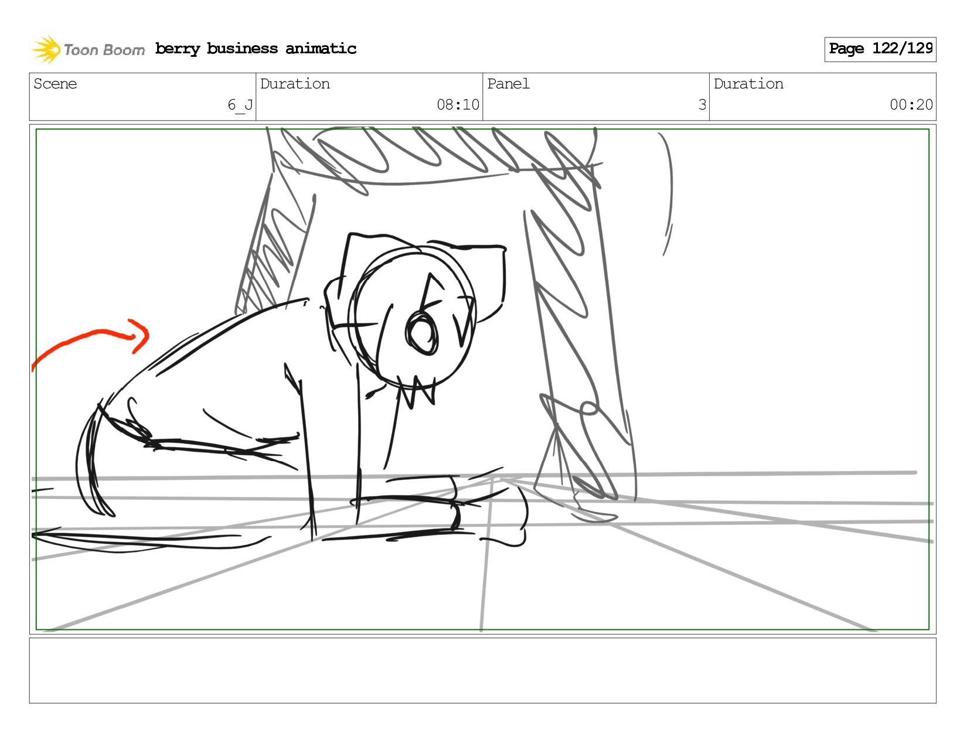
Task: Click the empty notes box below panel
Action: point(483,671)
